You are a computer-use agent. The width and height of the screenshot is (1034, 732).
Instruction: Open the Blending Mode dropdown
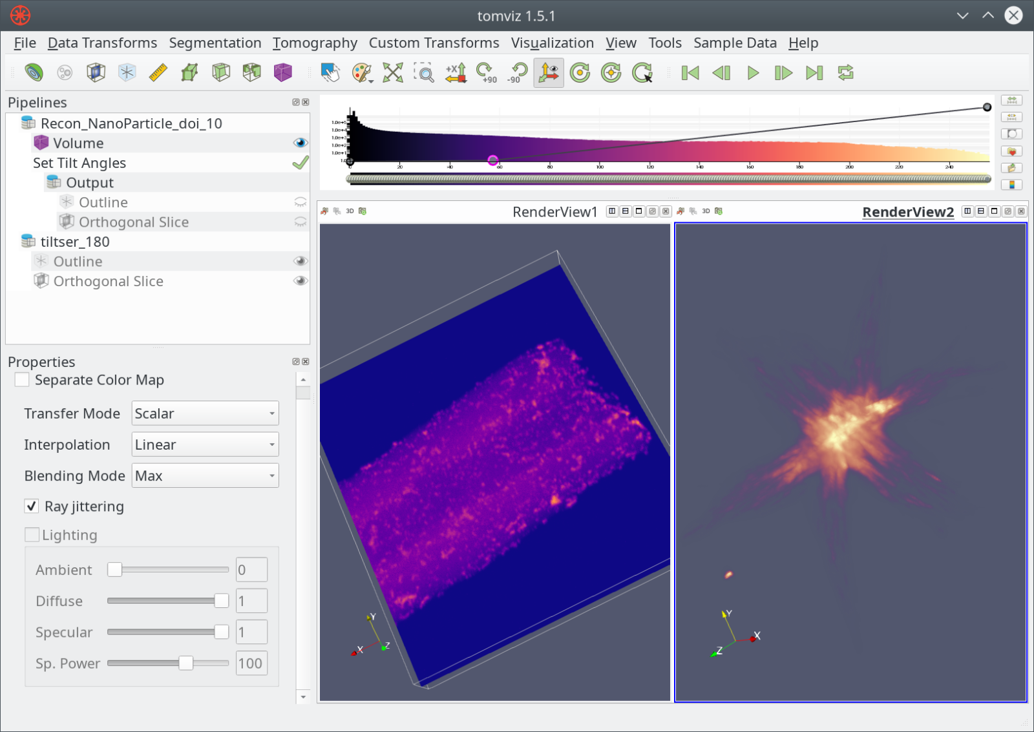click(x=204, y=475)
